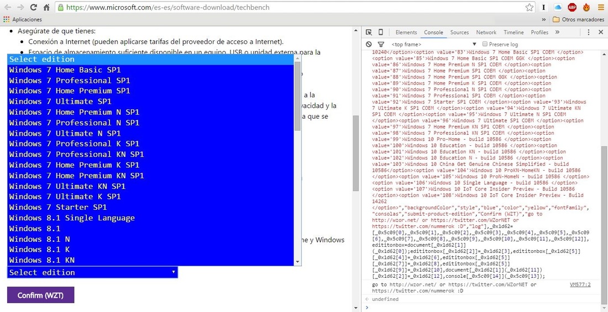The height and width of the screenshot is (312, 608).
Task: Close the DevTools panel
Action: [x=600, y=32]
